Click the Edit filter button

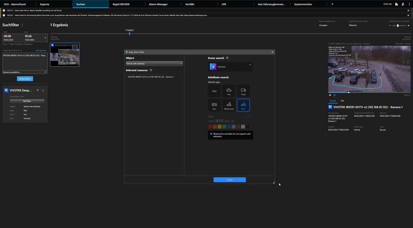[x=27, y=101]
